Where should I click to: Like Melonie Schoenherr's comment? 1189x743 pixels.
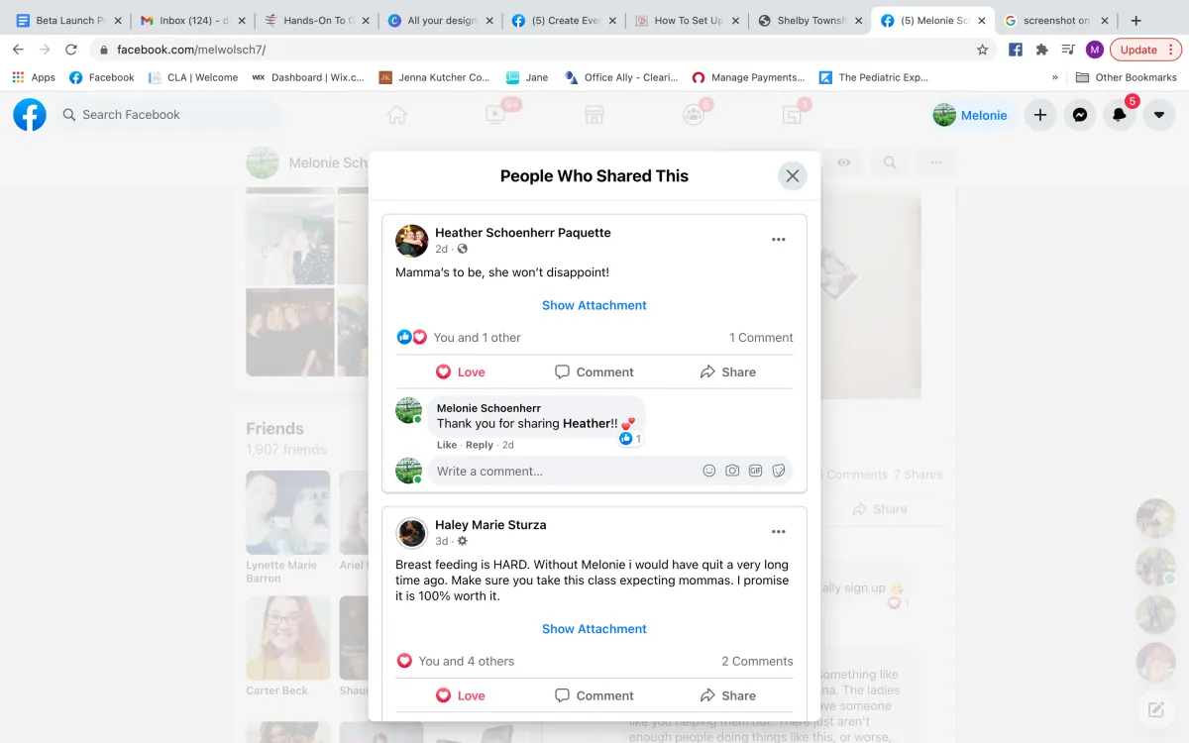(447, 446)
